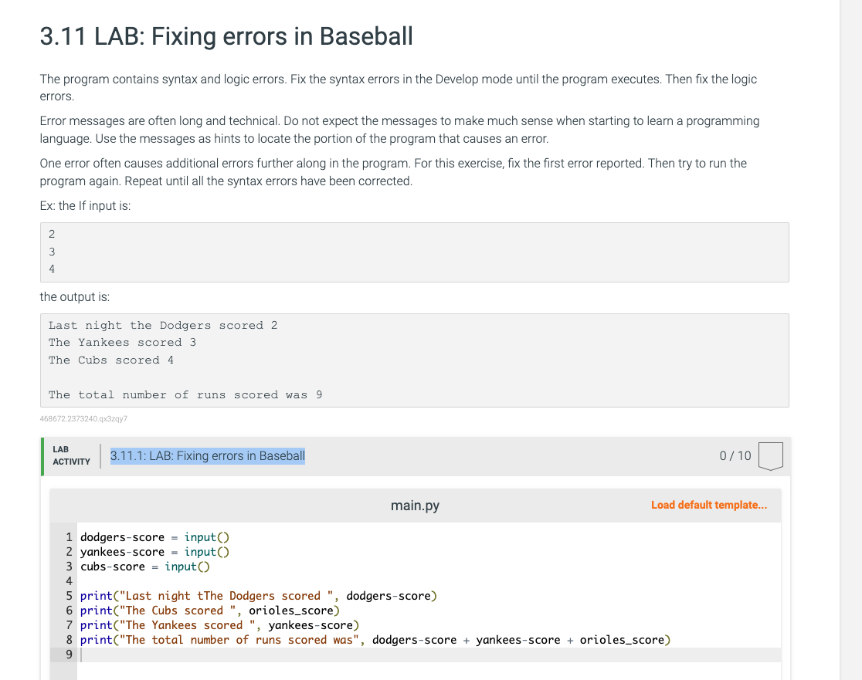
Task: Click the heading 3.11 LAB Fixing errors
Action: [225, 36]
